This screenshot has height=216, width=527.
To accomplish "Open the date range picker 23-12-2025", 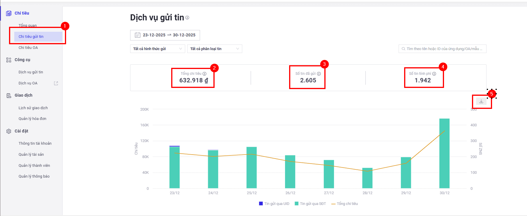I will pos(165,35).
